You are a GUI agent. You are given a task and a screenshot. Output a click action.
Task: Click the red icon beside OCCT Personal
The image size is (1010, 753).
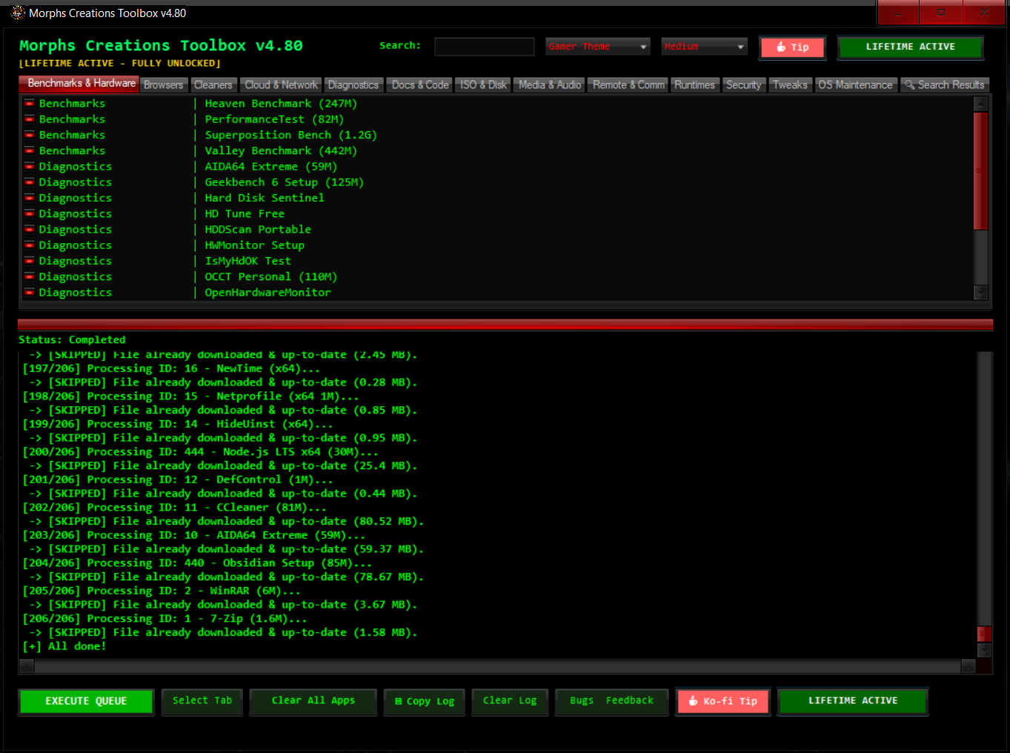[30, 276]
